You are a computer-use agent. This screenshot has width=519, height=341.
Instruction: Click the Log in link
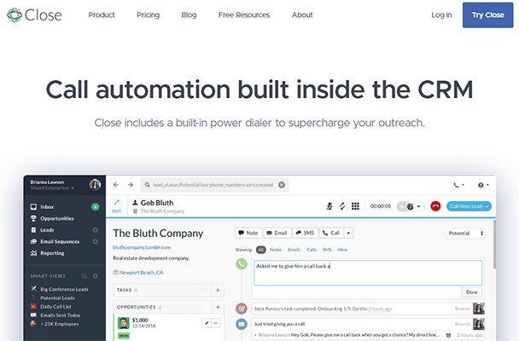pos(441,14)
